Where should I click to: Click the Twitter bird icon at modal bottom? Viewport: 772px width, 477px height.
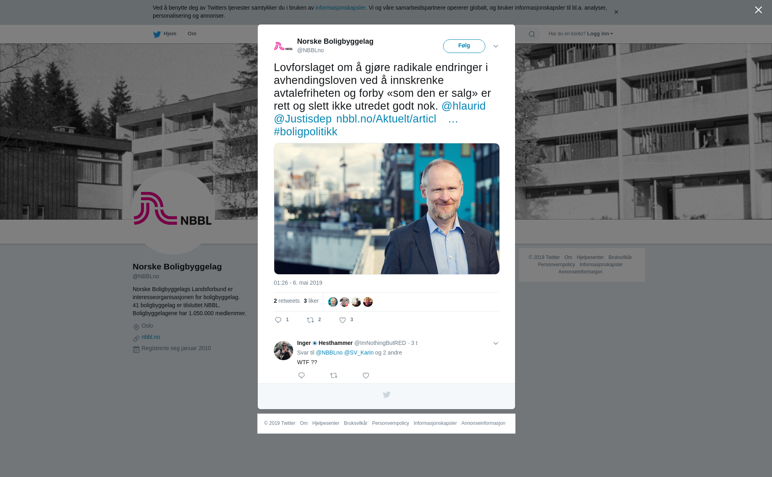point(386,395)
